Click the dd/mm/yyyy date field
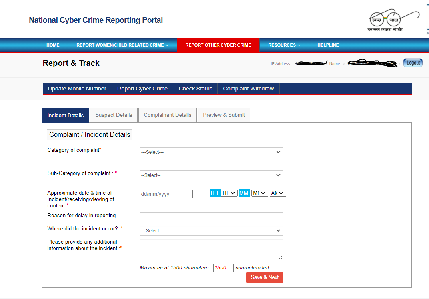This screenshot has width=429, height=299. pos(166,194)
